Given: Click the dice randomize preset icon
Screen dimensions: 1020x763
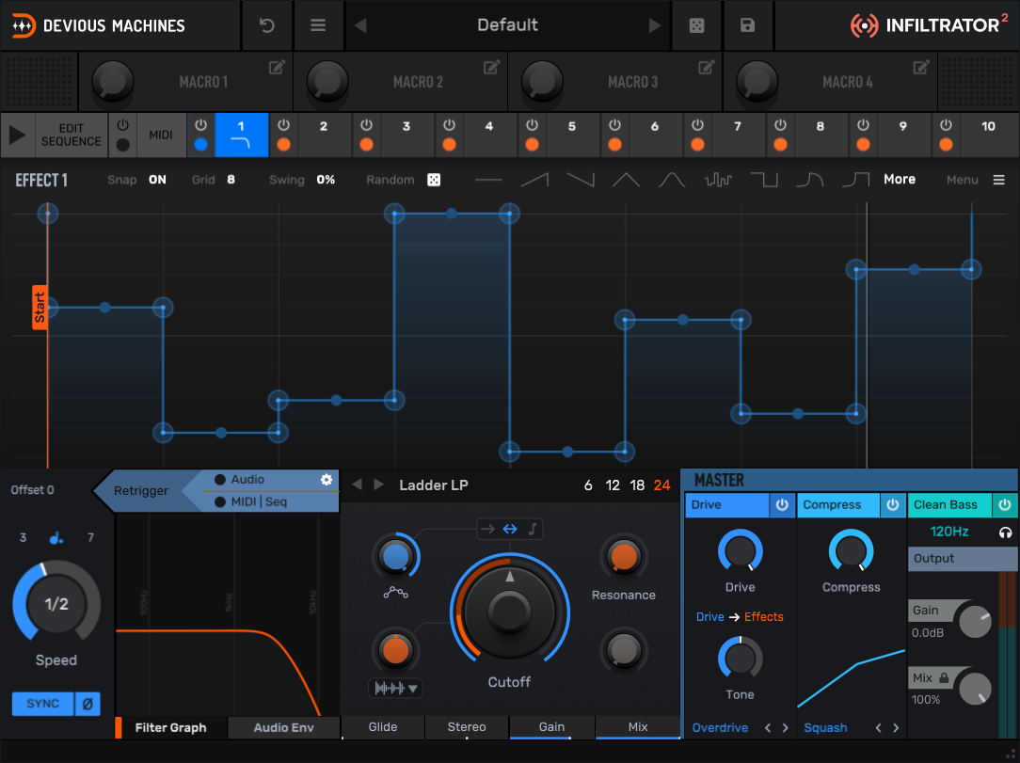Looking at the screenshot, I should click(x=696, y=25).
